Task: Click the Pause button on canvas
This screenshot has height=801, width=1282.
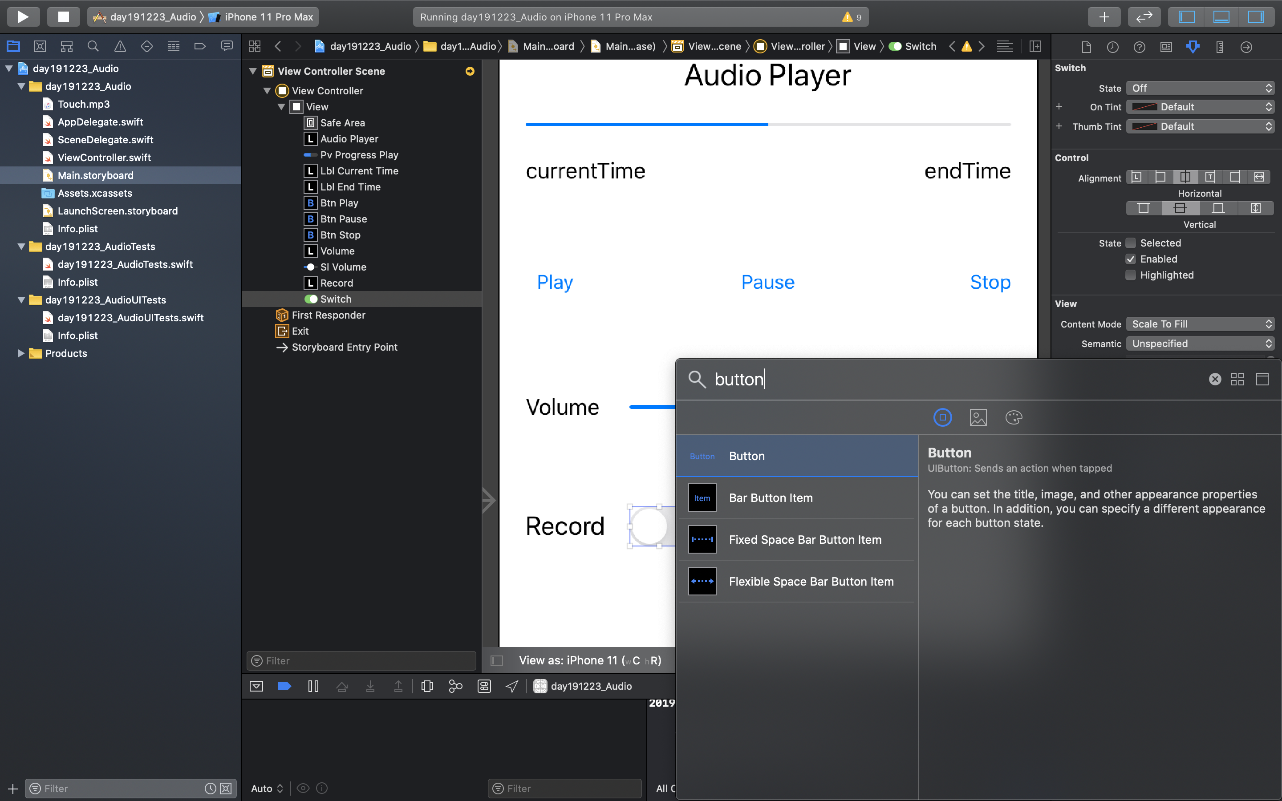Action: point(767,282)
